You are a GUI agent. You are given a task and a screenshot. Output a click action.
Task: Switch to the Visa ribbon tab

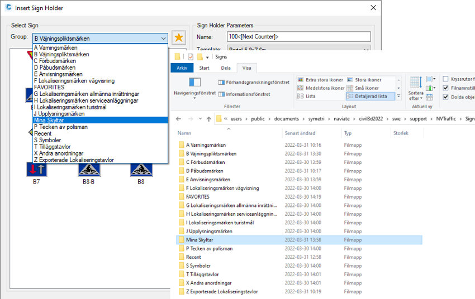246,67
